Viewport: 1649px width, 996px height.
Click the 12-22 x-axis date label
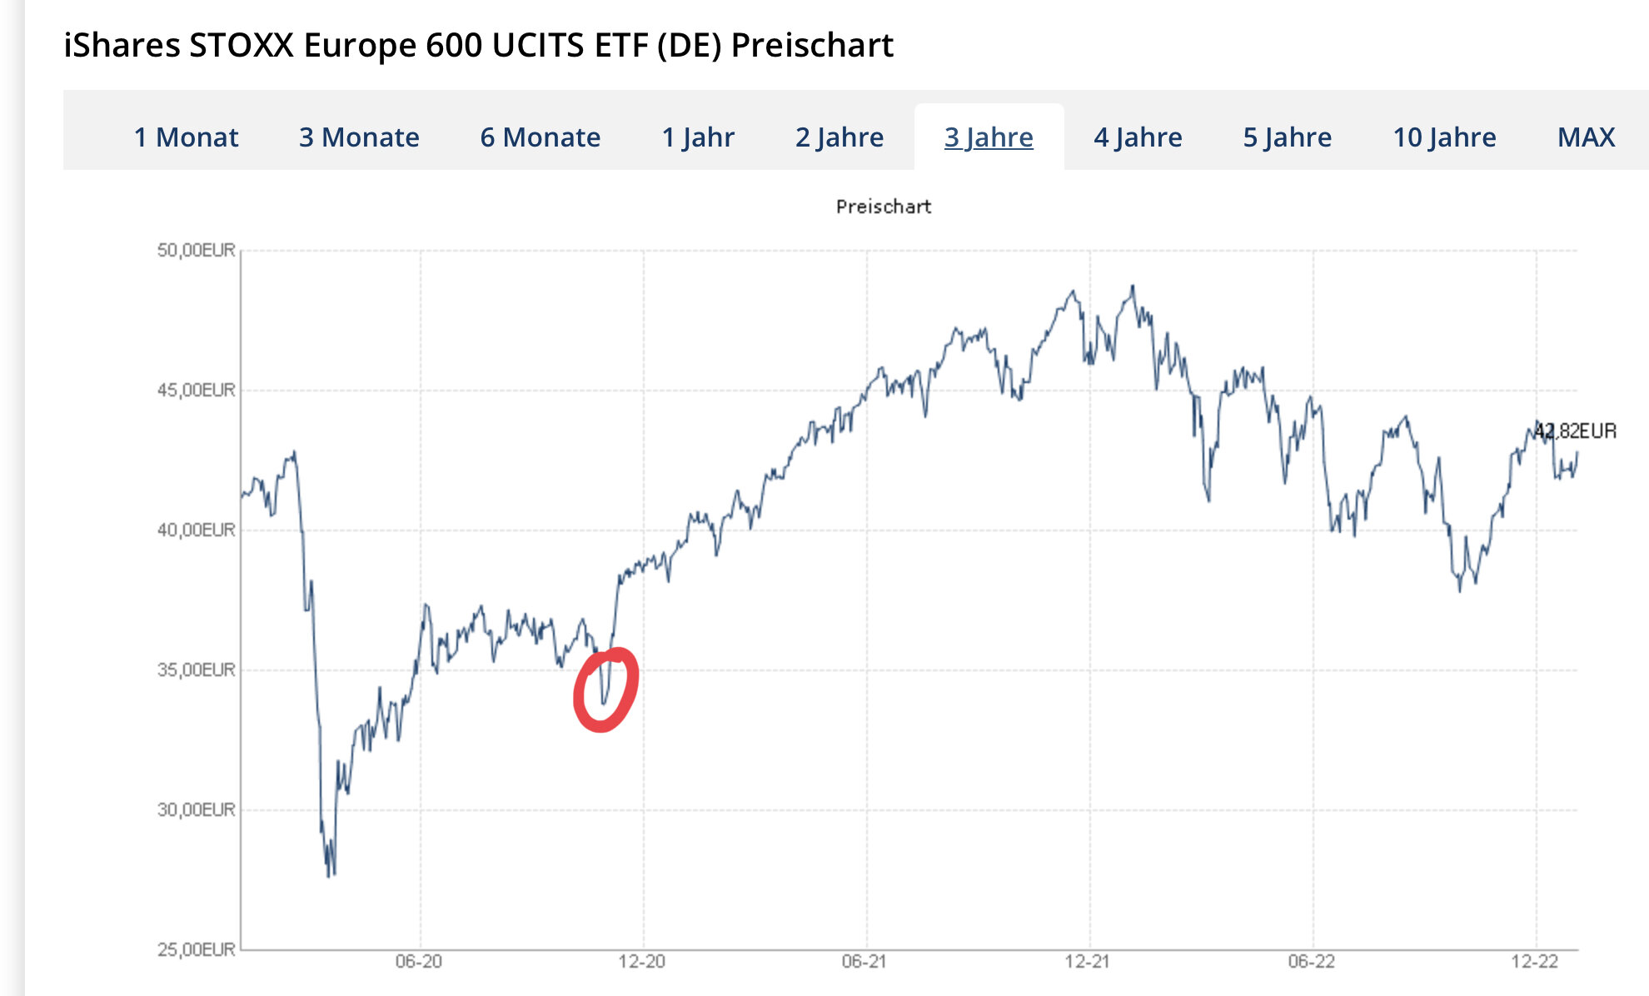(1534, 962)
